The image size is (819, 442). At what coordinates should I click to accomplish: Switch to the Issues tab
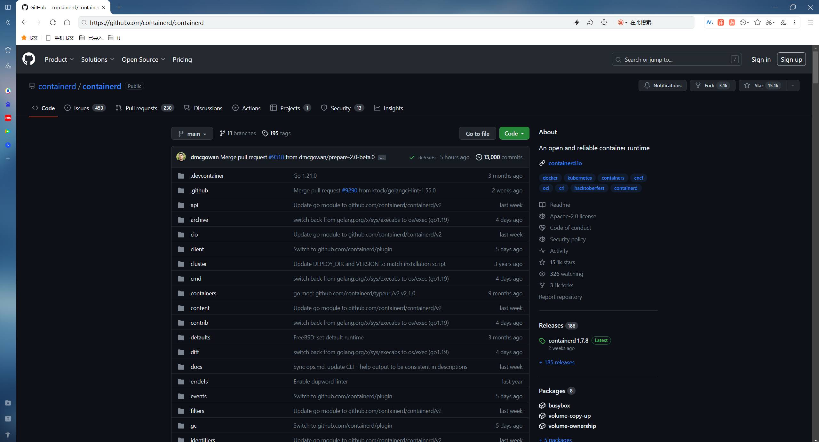[x=85, y=108]
